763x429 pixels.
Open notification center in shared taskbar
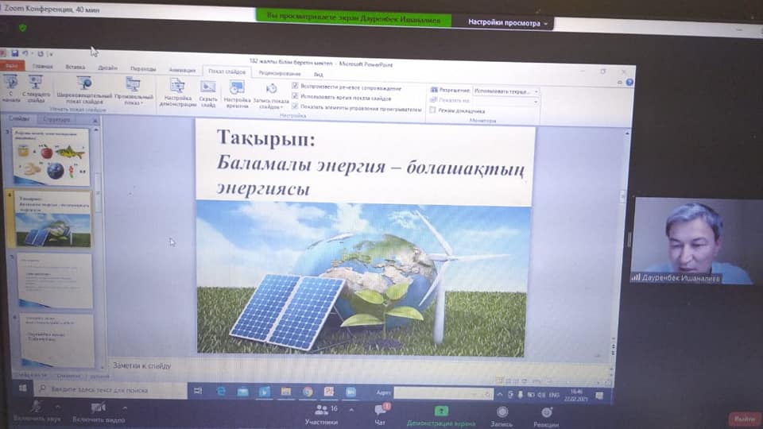(599, 396)
